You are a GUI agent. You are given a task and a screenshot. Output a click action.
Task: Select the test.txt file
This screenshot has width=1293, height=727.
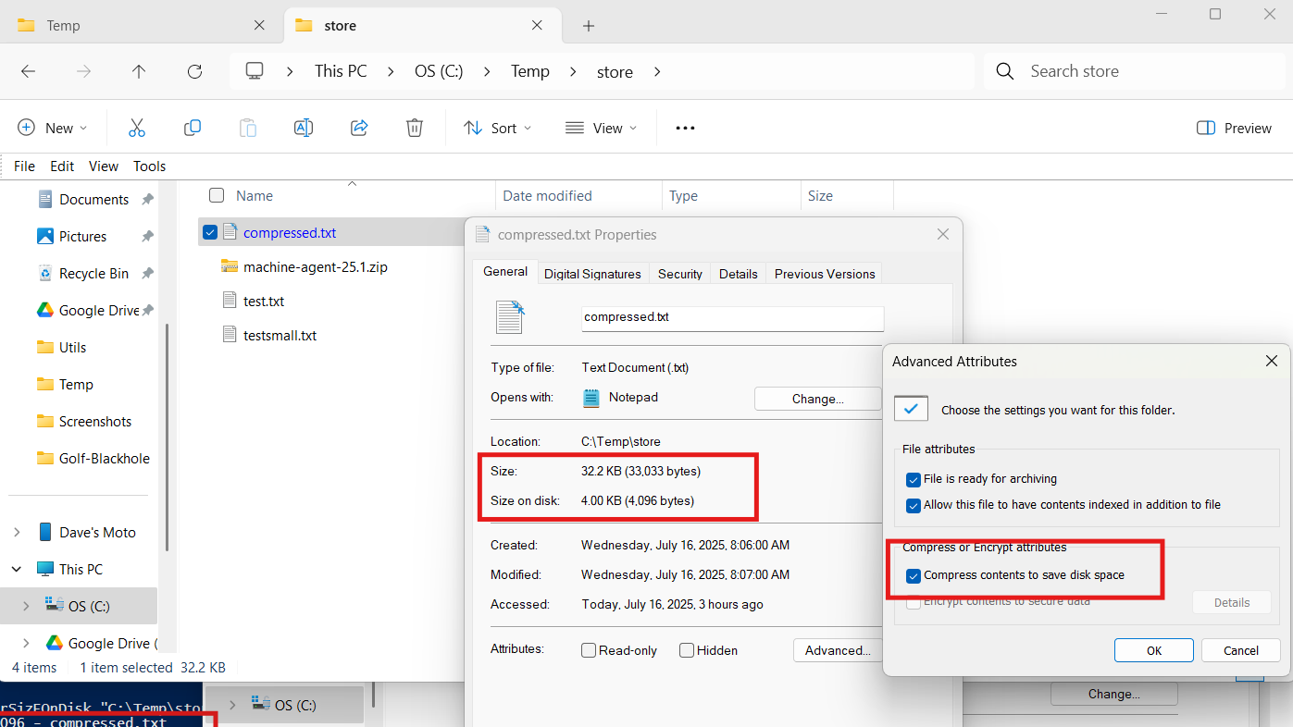click(x=264, y=302)
